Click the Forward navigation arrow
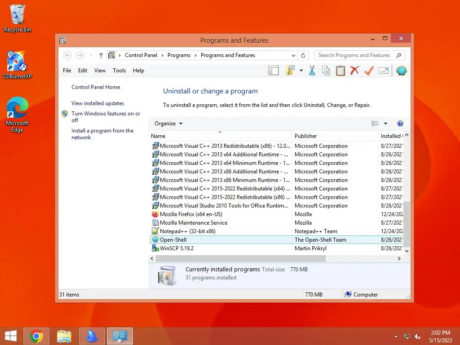This screenshot has width=460, height=345. click(x=80, y=55)
